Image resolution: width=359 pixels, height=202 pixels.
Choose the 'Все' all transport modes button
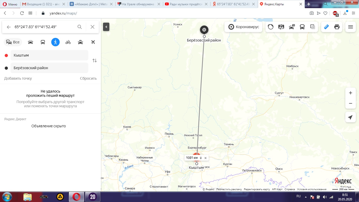[x=13, y=42]
